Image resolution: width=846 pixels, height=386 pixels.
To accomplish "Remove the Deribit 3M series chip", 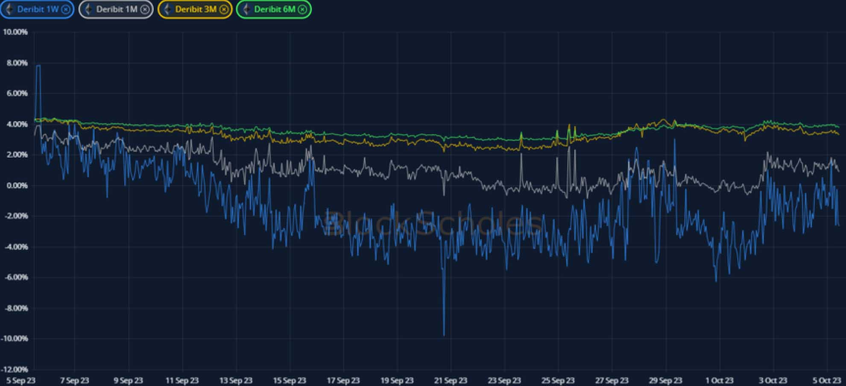I will point(224,9).
